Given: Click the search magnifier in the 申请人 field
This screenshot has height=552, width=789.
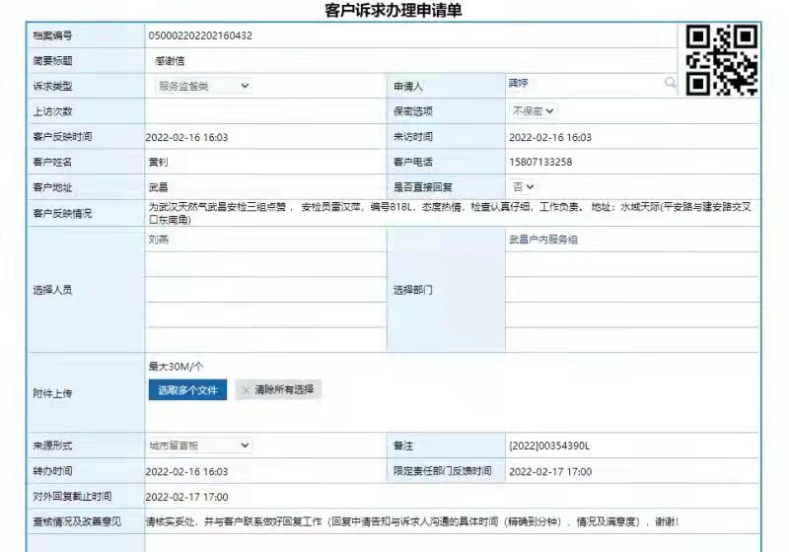Looking at the screenshot, I should (x=671, y=85).
